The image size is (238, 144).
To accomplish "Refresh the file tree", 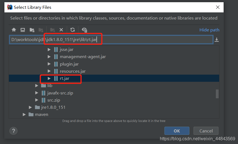I will click(73, 30).
